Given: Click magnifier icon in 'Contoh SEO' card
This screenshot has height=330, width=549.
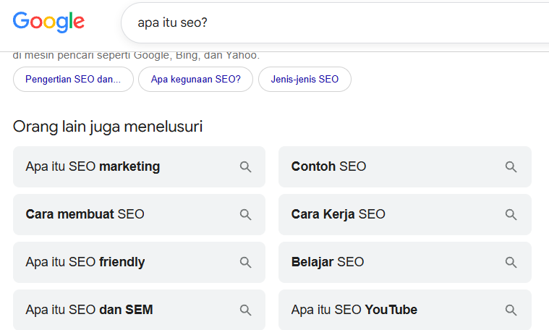Looking at the screenshot, I should [511, 166].
